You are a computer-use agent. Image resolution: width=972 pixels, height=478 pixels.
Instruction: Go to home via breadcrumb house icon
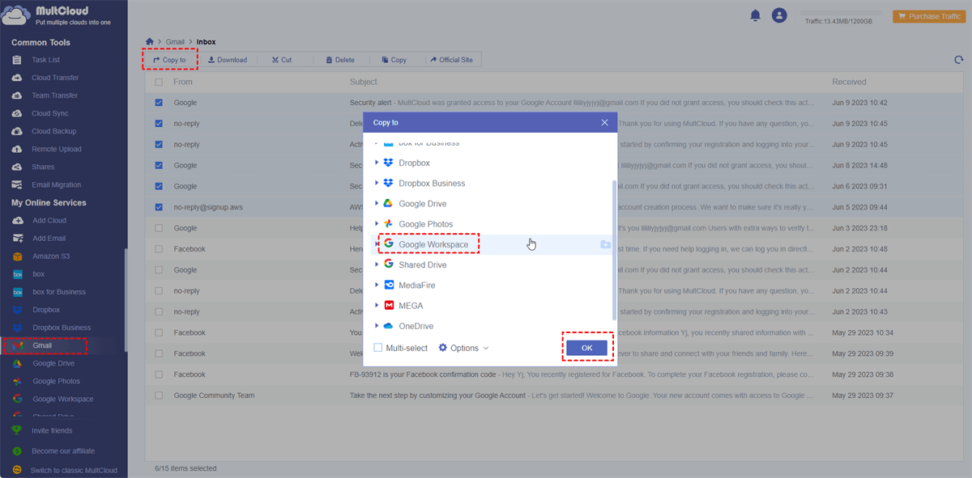pyautogui.click(x=149, y=41)
